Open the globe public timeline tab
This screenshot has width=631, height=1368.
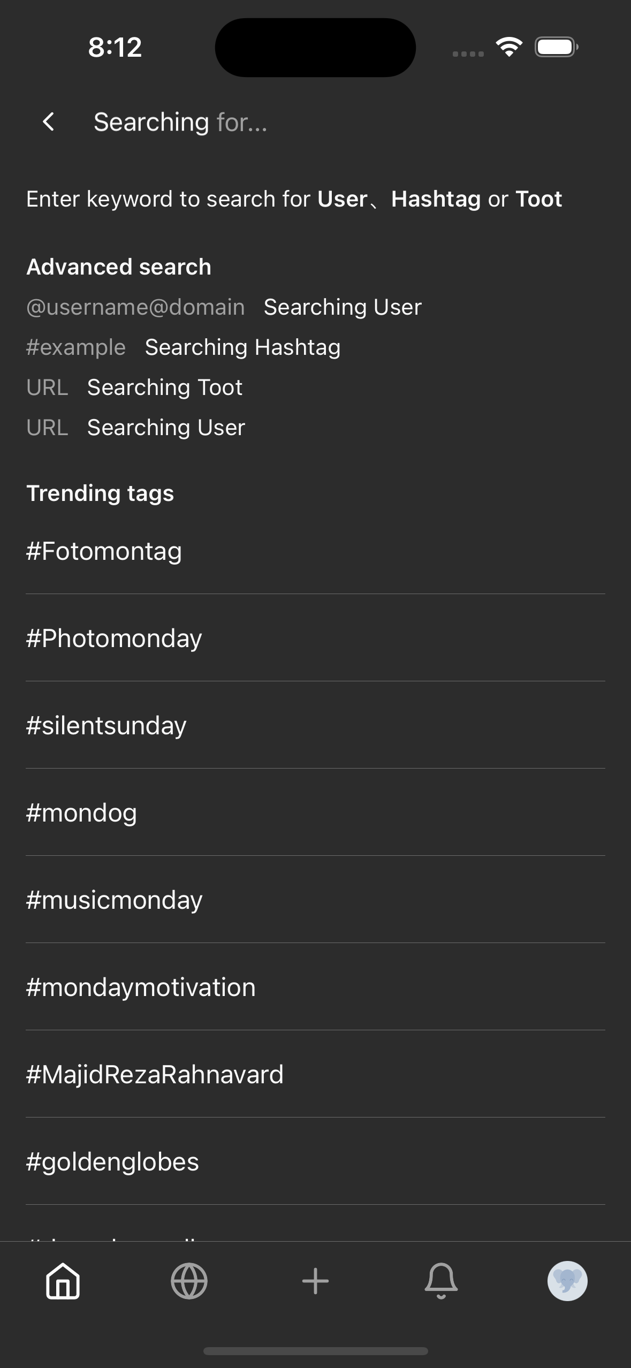tap(189, 1281)
